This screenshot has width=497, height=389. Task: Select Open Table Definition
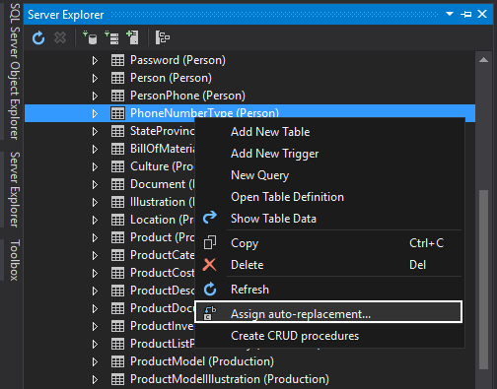(329, 197)
